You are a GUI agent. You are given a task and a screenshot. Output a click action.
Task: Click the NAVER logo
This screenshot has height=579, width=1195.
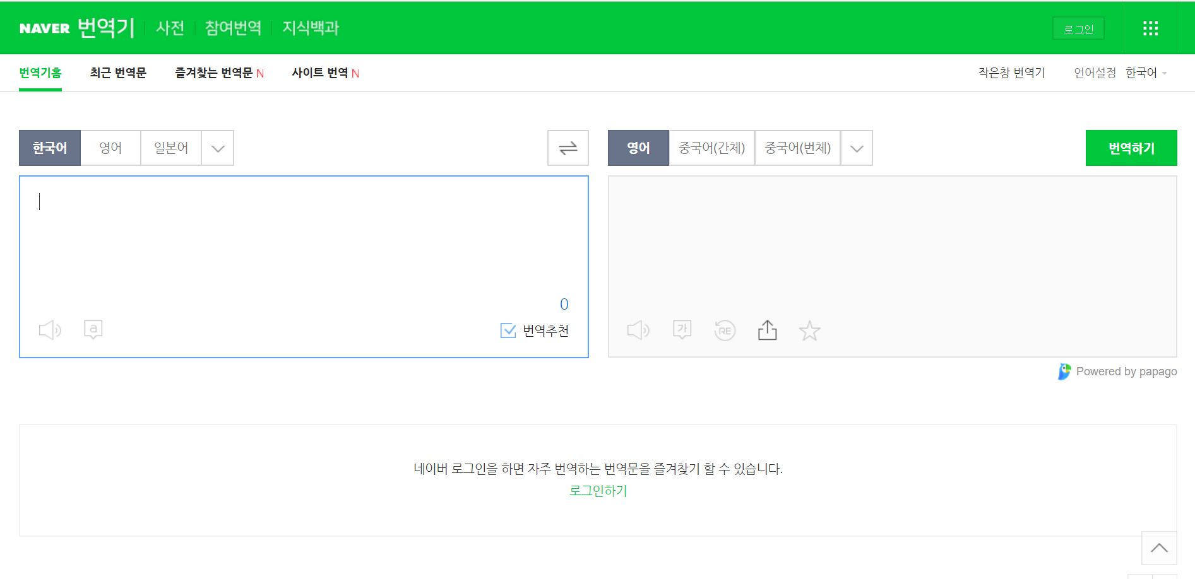44,28
